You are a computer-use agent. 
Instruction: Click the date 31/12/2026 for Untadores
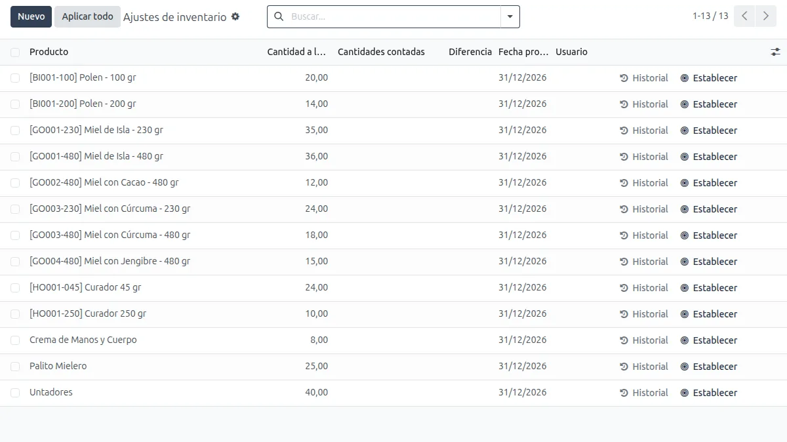[522, 392]
